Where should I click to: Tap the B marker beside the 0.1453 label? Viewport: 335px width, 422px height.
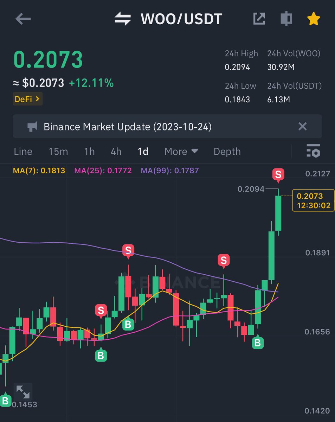5,399
